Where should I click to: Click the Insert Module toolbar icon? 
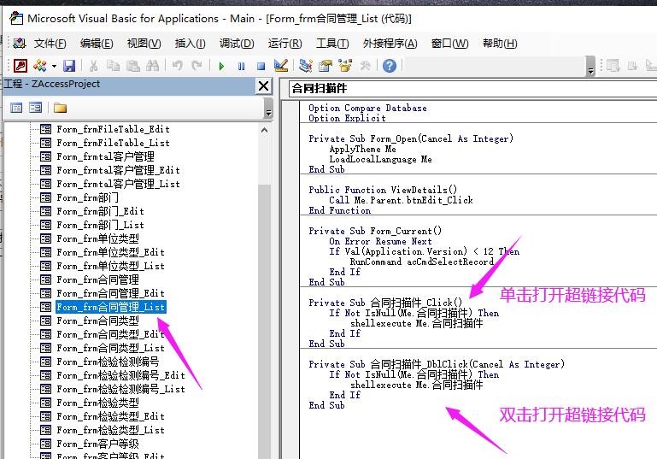click(x=40, y=66)
